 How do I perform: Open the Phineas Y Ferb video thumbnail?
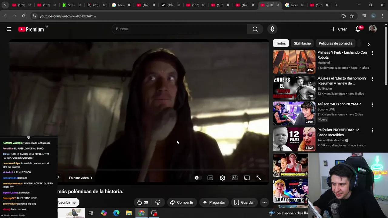click(294, 62)
